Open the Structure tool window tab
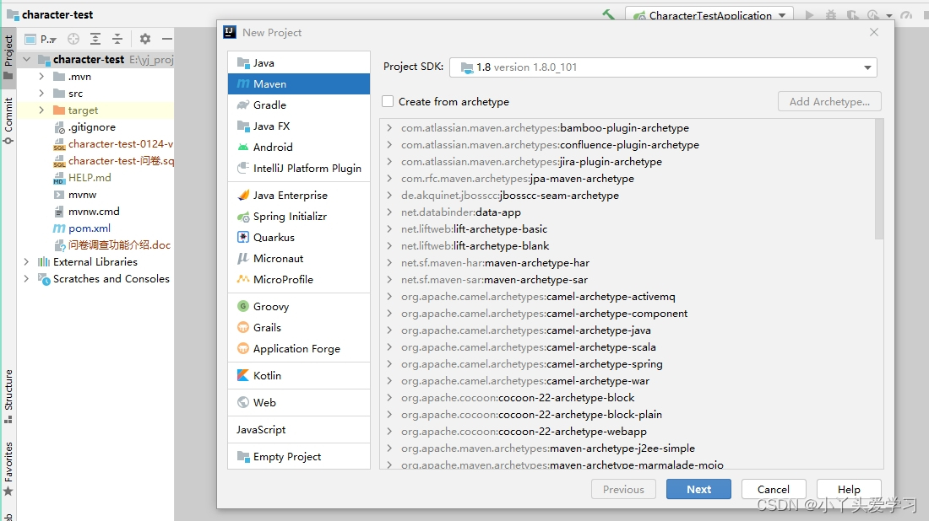Viewport: 929px width, 521px height. click(x=8, y=397)
